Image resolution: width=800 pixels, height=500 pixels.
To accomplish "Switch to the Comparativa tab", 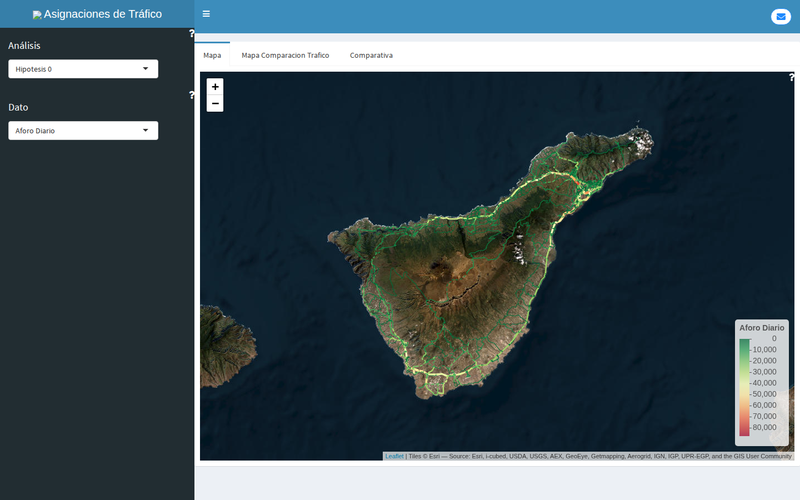I will [371, 55].
